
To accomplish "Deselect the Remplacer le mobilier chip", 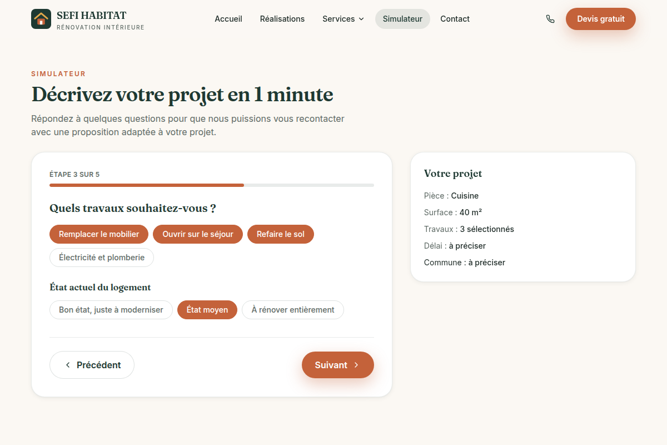I will (99, 234).
